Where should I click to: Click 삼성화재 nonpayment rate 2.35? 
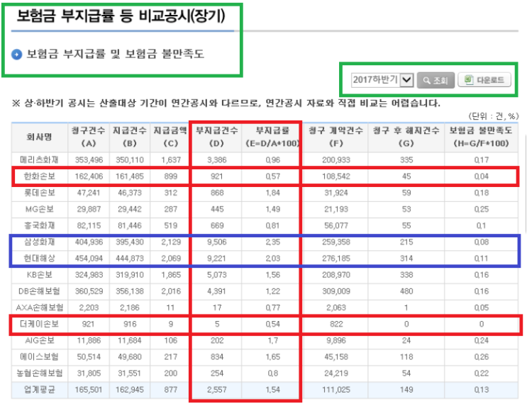(x=272, y=242)
